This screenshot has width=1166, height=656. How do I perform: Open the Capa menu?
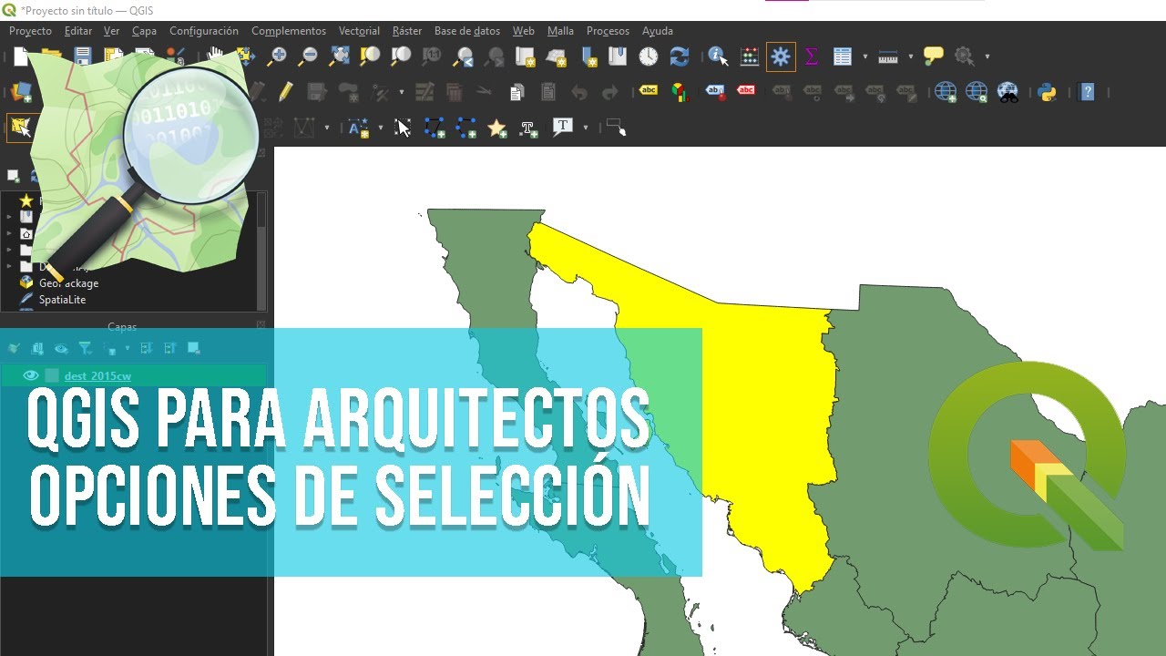[144, 31]
